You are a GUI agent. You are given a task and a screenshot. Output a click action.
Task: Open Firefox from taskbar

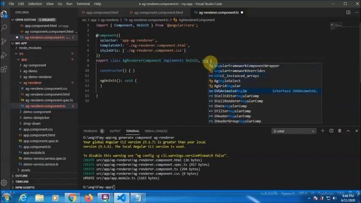click(89, 198)
